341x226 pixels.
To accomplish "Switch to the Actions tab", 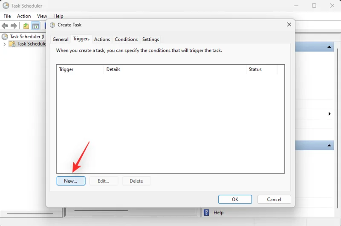I will (102, 39).
